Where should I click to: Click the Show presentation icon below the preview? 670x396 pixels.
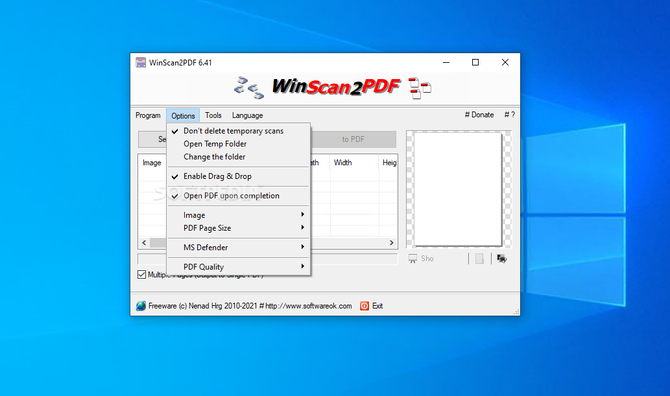coord(413,259)
